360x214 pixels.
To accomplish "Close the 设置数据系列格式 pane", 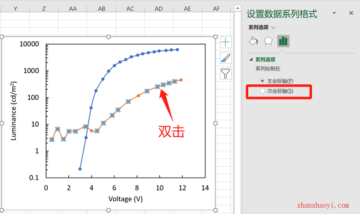I will (x=351, y=13).
